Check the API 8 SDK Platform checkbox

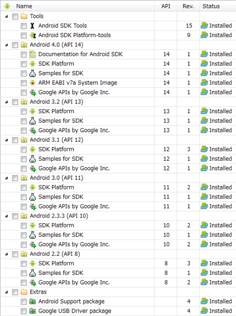point(24,264)
